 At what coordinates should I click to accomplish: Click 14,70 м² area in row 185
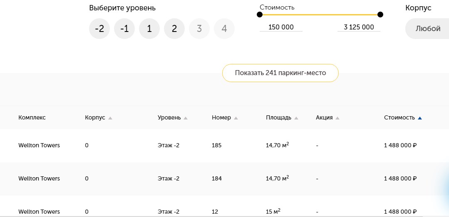(x=278, y=145)
